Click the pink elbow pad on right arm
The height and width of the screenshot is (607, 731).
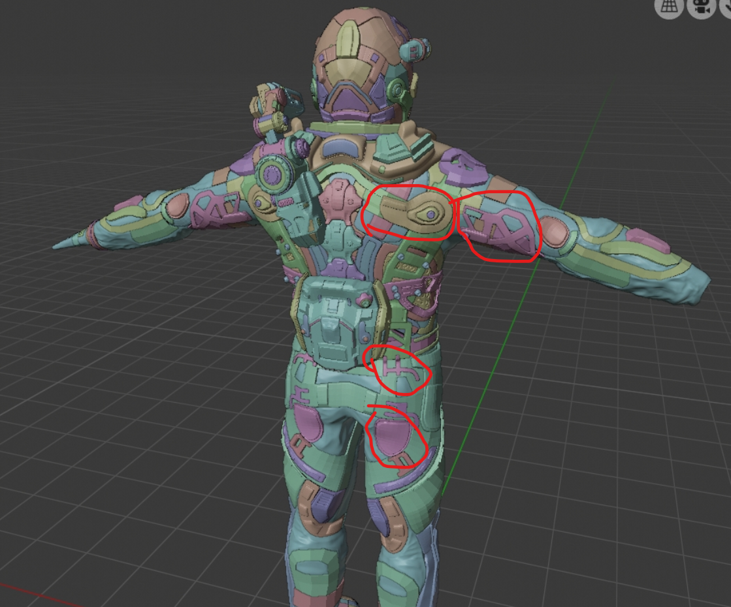tap(555, 231)
